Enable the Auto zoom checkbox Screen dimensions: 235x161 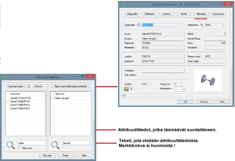pos(19,148)
